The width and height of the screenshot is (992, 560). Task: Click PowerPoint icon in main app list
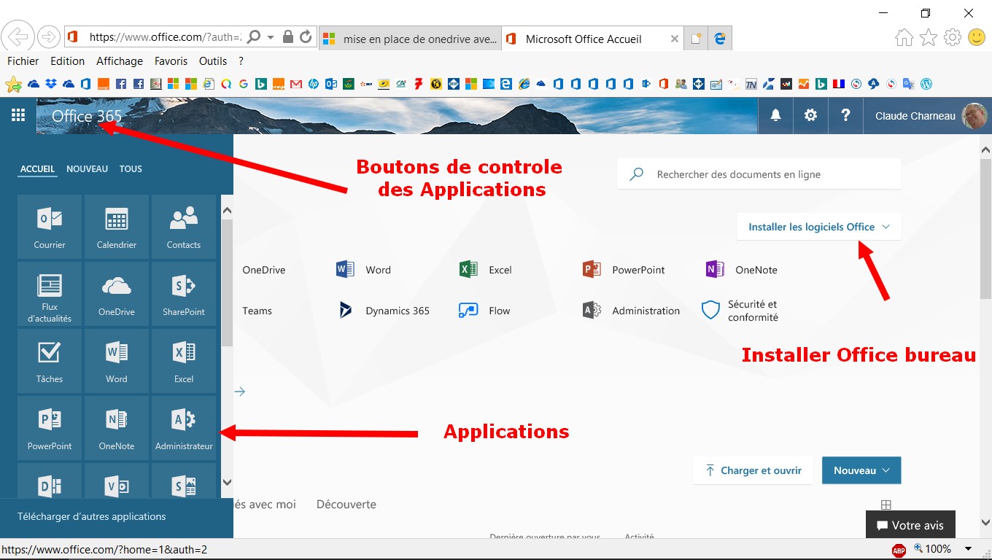592,269
